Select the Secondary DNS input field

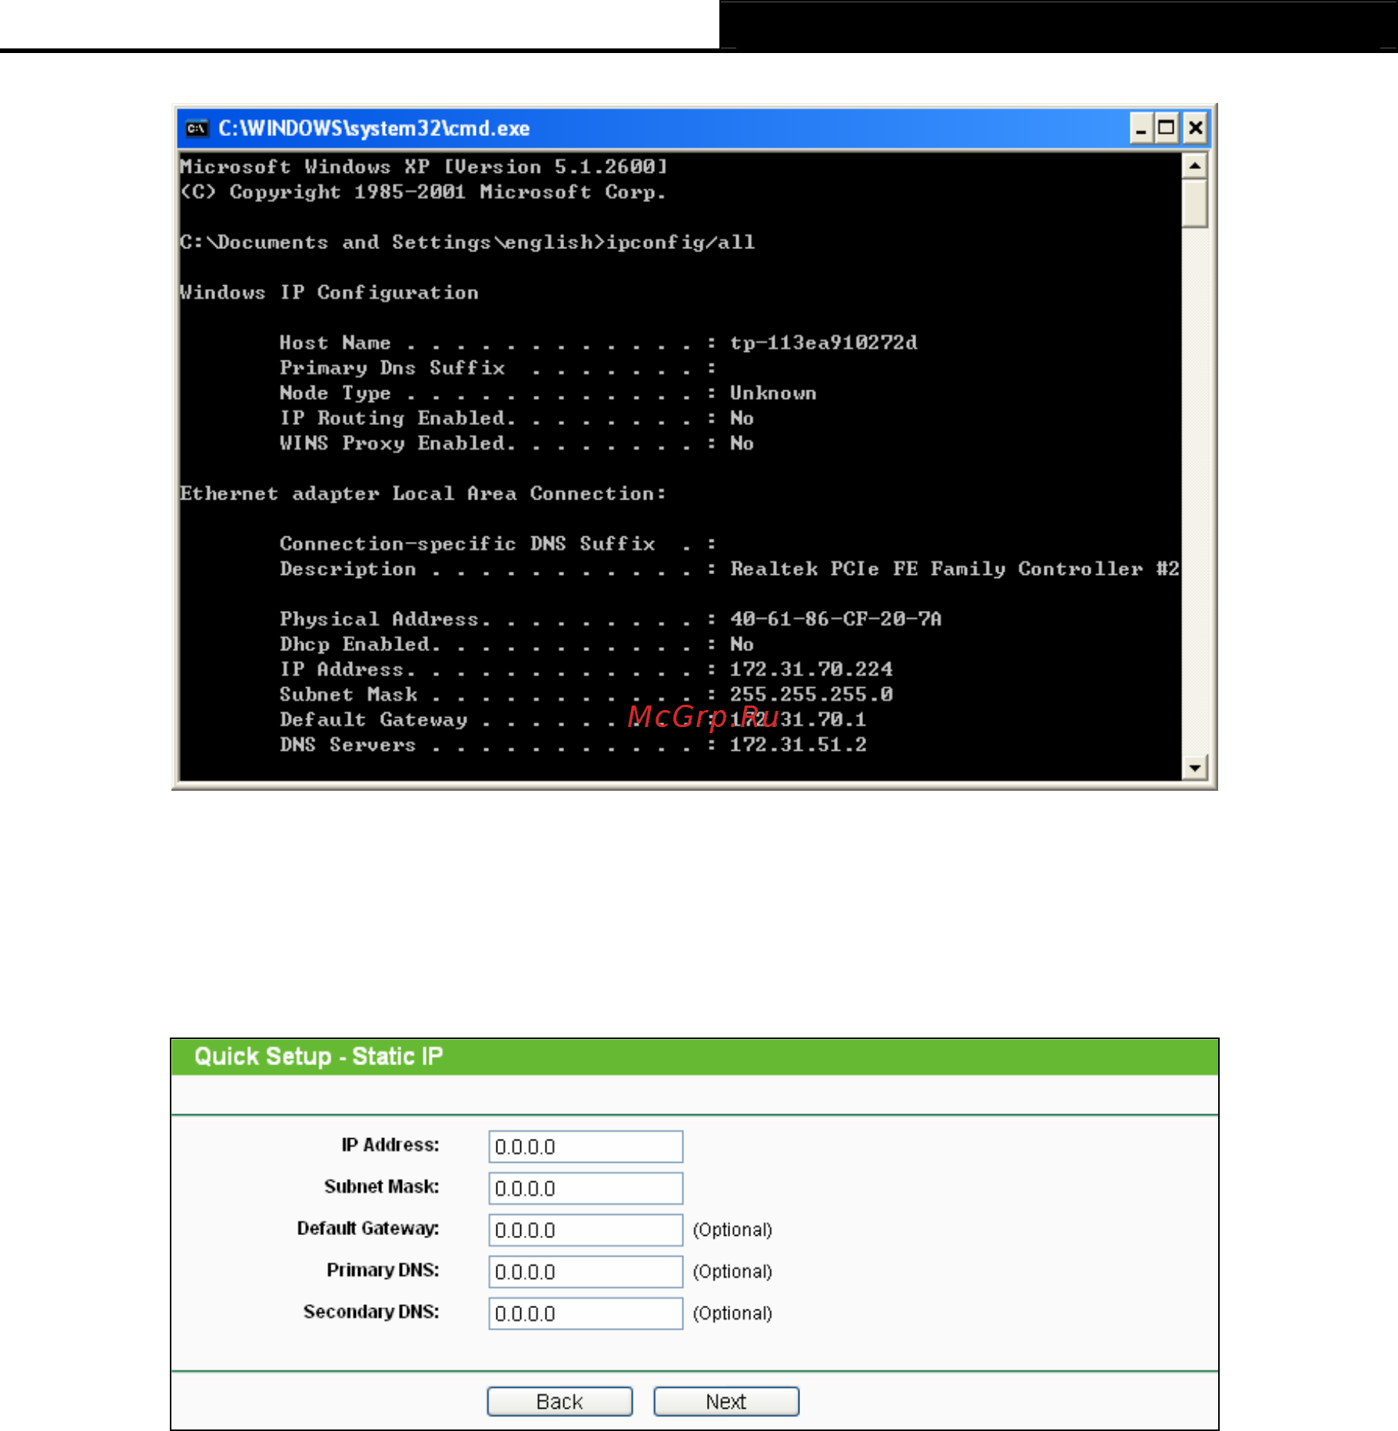[x=586, y=1313]
